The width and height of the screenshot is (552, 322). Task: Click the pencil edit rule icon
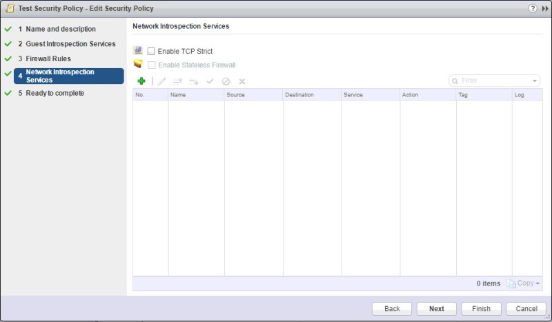point(161,81)
